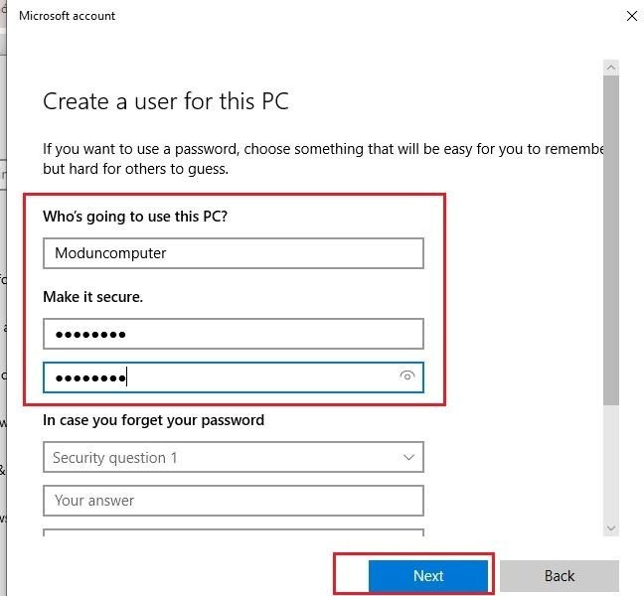Screen dimensions: 644x596
Task: Click 'In case you forget your password' label
Action: [x=153, y=420]
